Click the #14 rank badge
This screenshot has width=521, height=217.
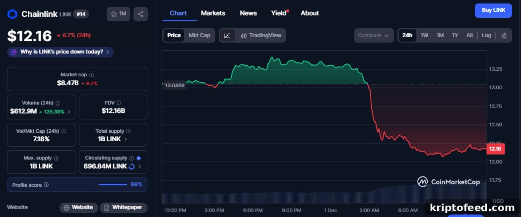tap(81, 14)
